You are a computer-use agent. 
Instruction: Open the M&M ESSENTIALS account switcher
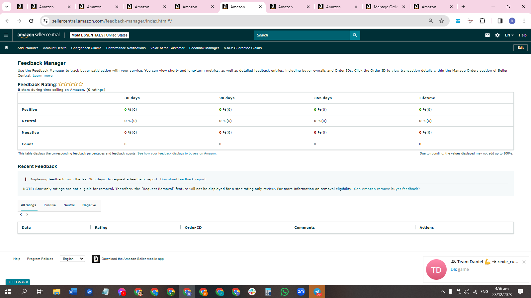tap(100, 35)
